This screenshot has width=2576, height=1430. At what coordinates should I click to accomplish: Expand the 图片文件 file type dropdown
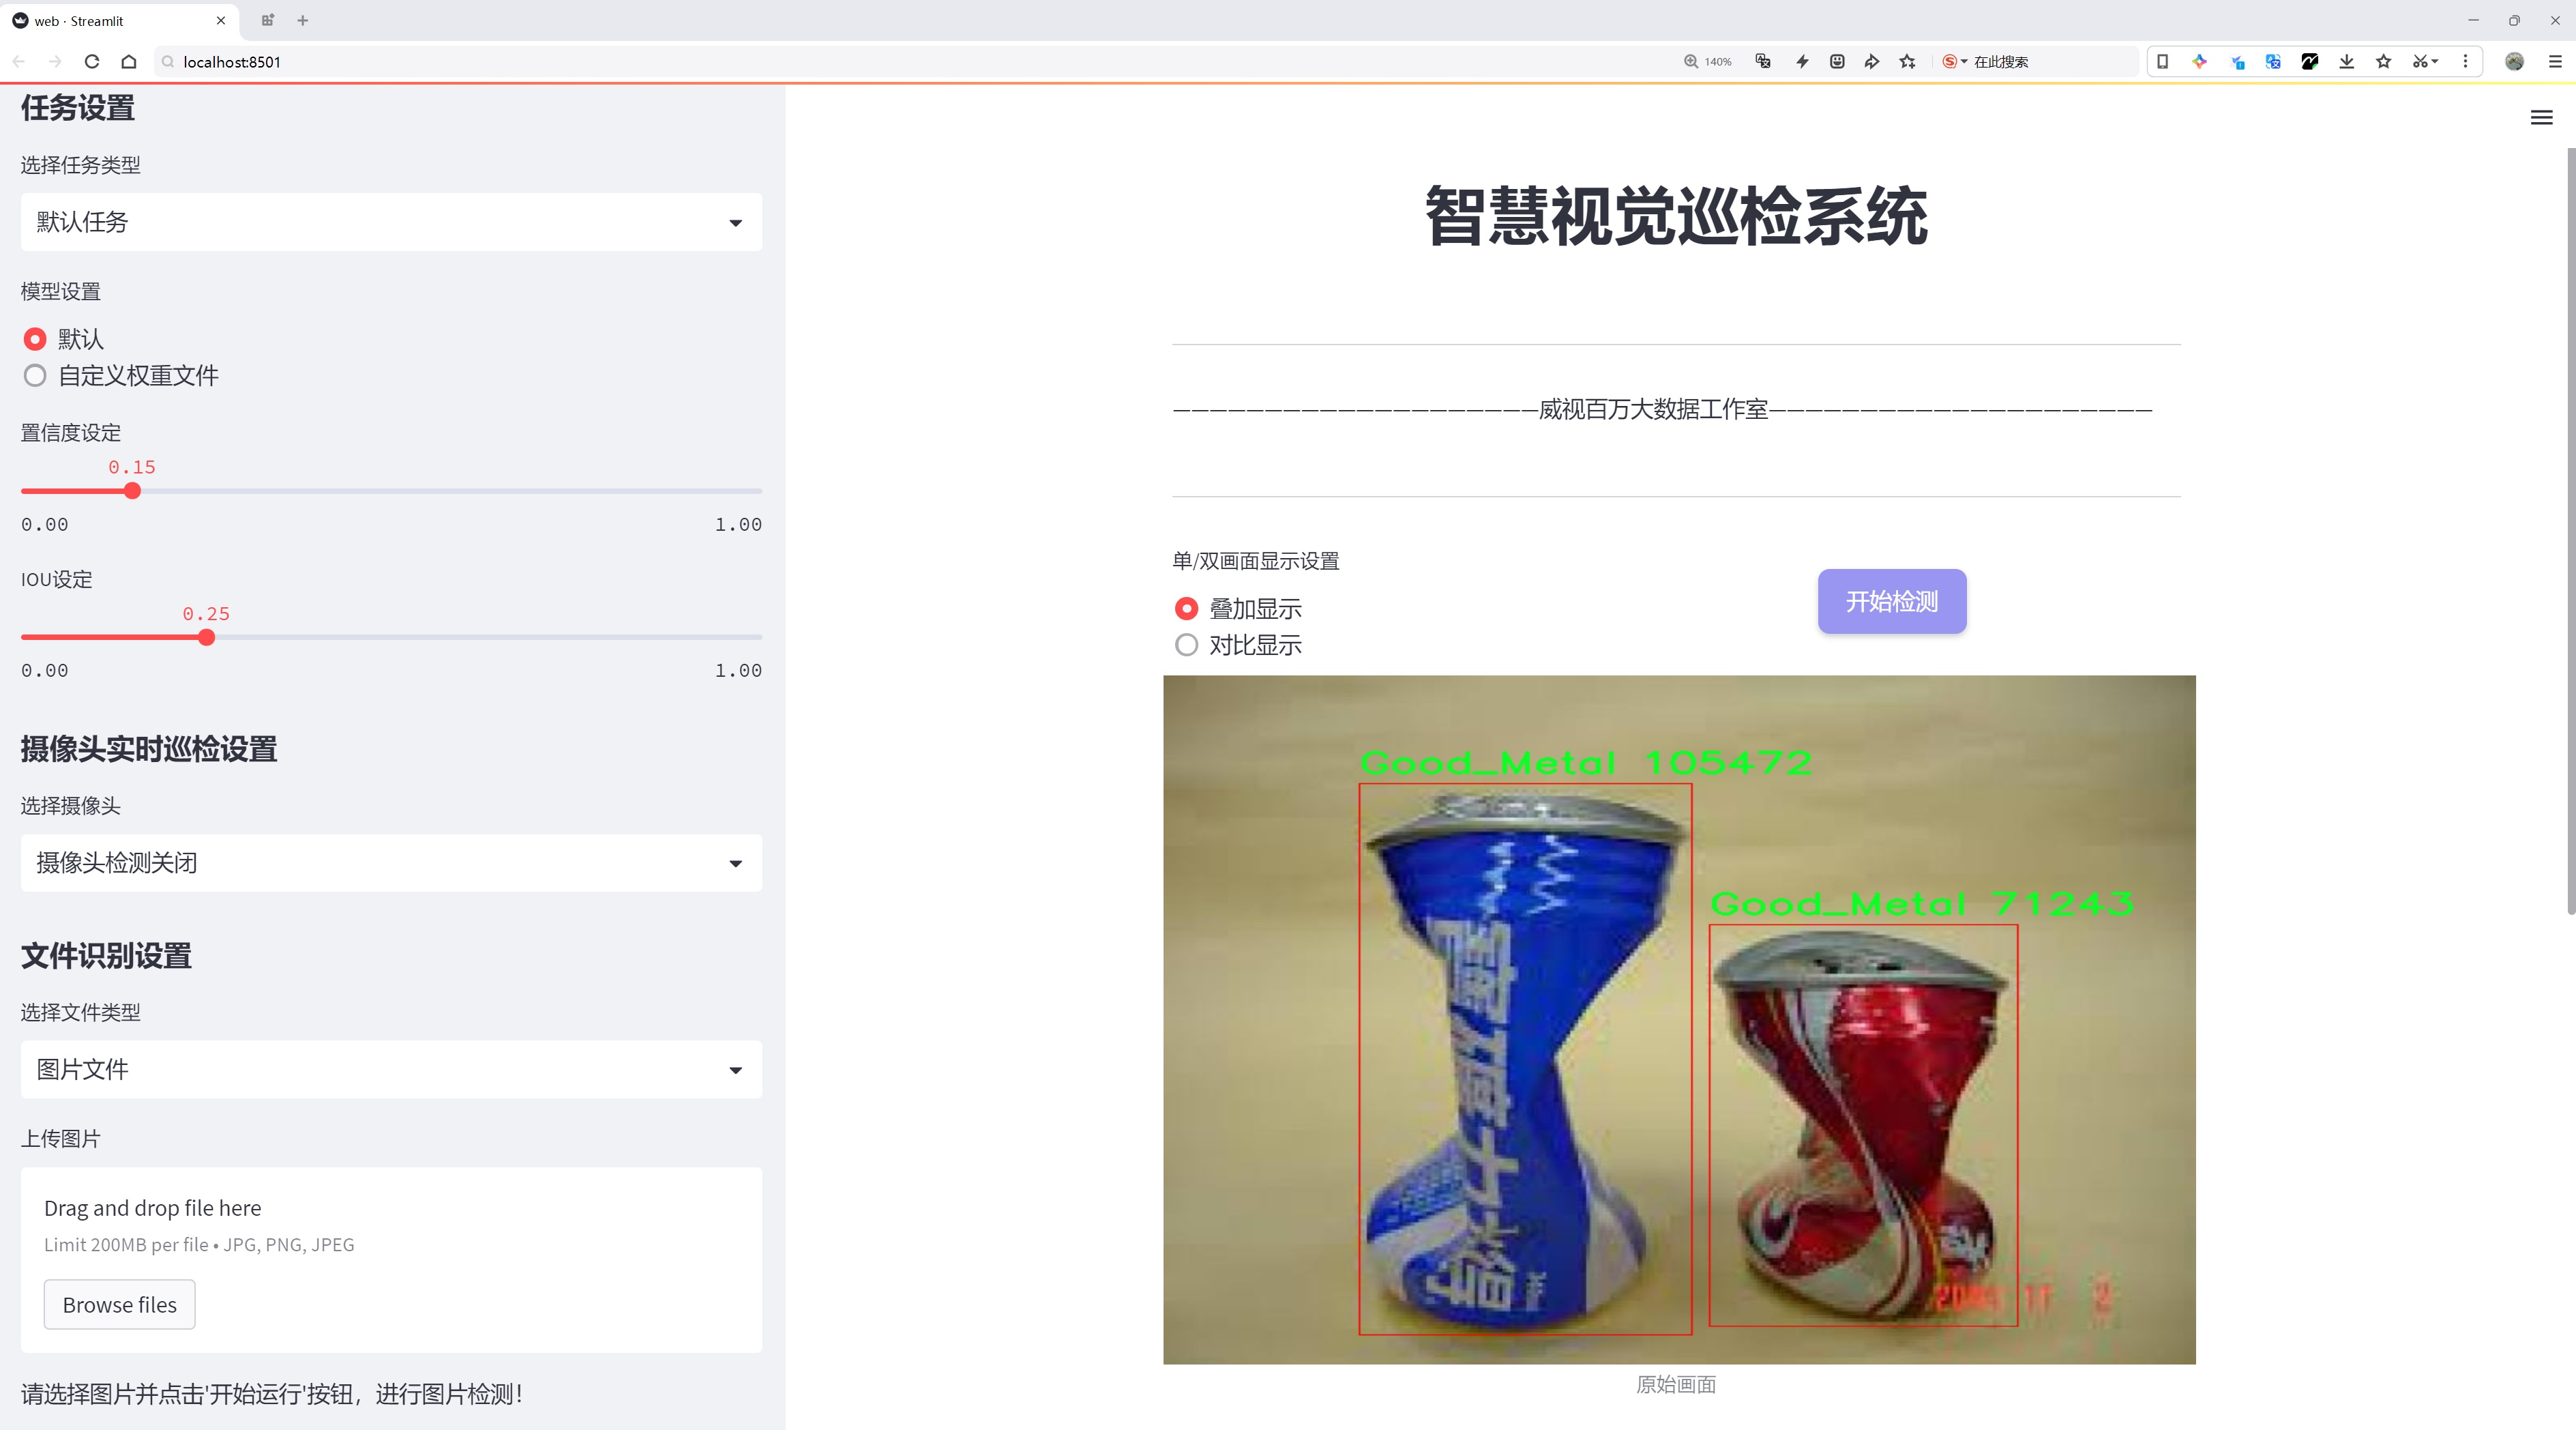(x=391, y=1069)
